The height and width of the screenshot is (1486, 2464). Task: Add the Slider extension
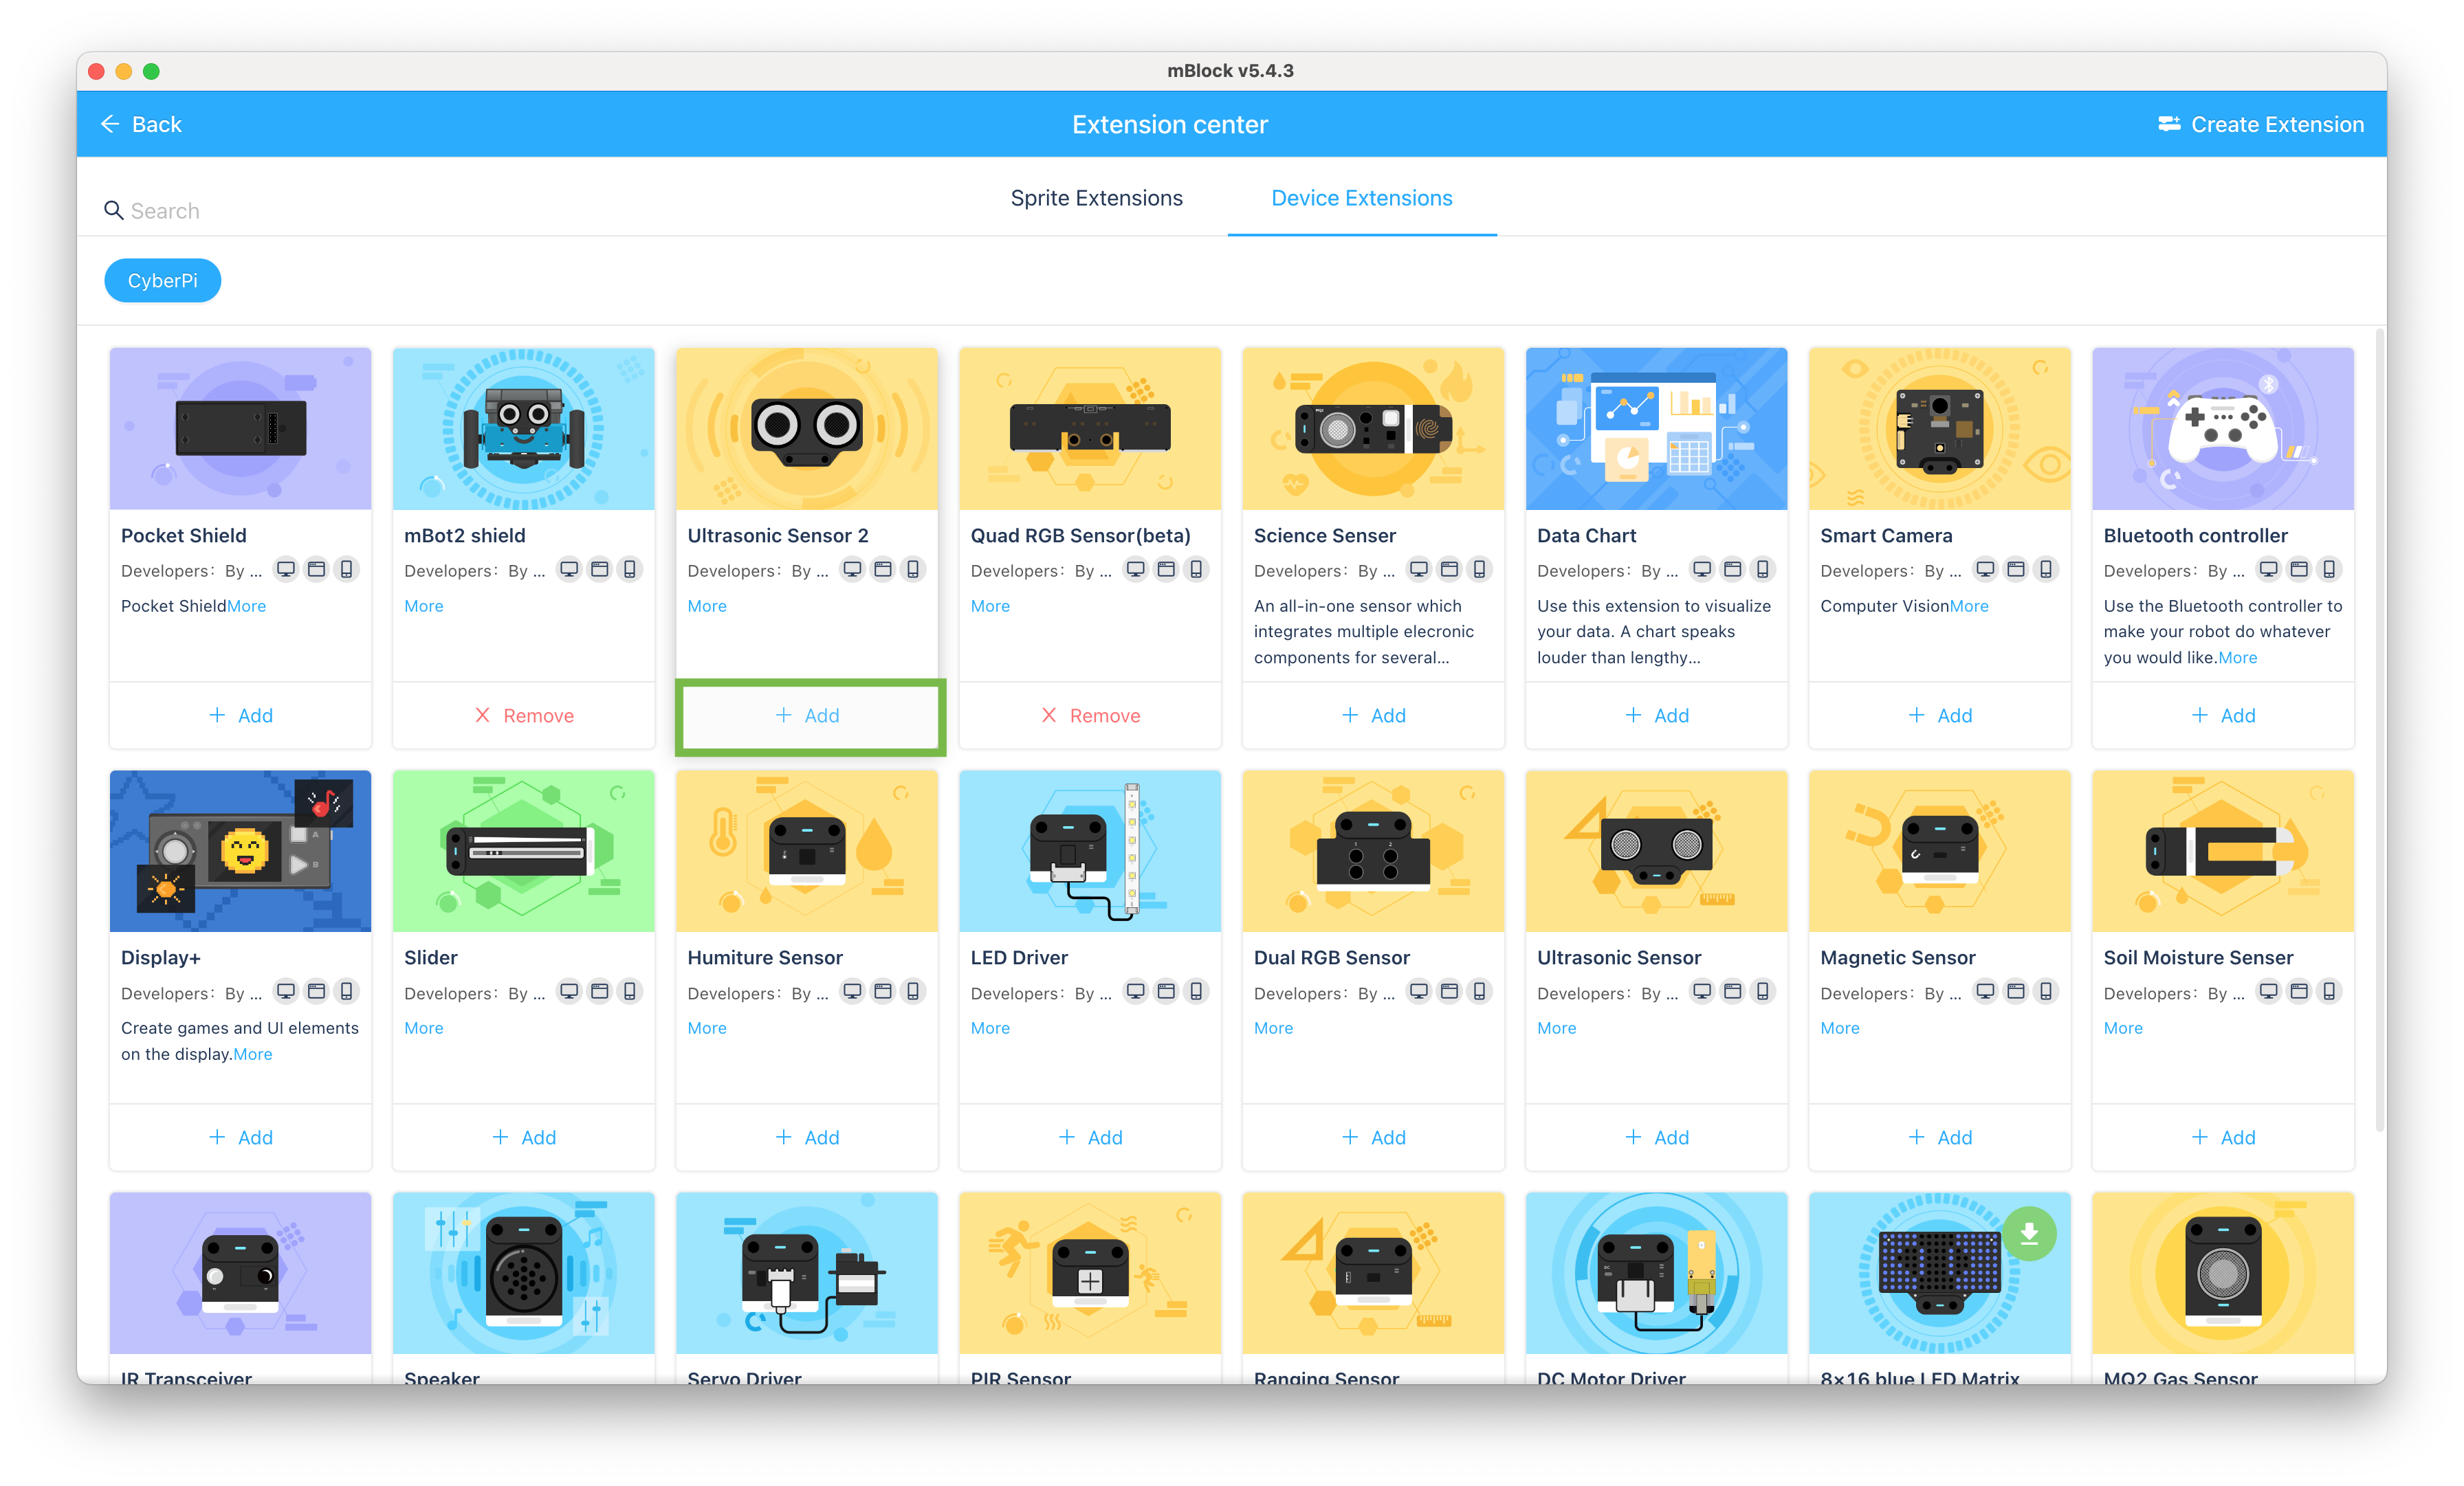(x=523, y=1137)
